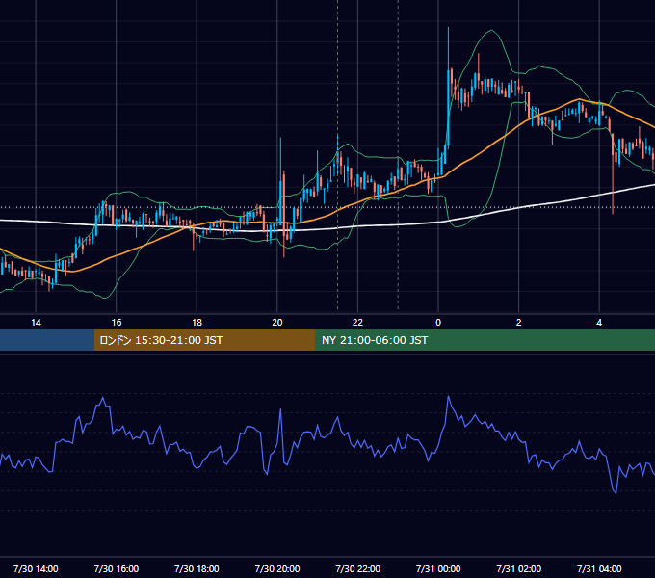Screen dimensions: 655x578
Task: Click the 7/31 02:00 time label
Action: click(519, 568)
